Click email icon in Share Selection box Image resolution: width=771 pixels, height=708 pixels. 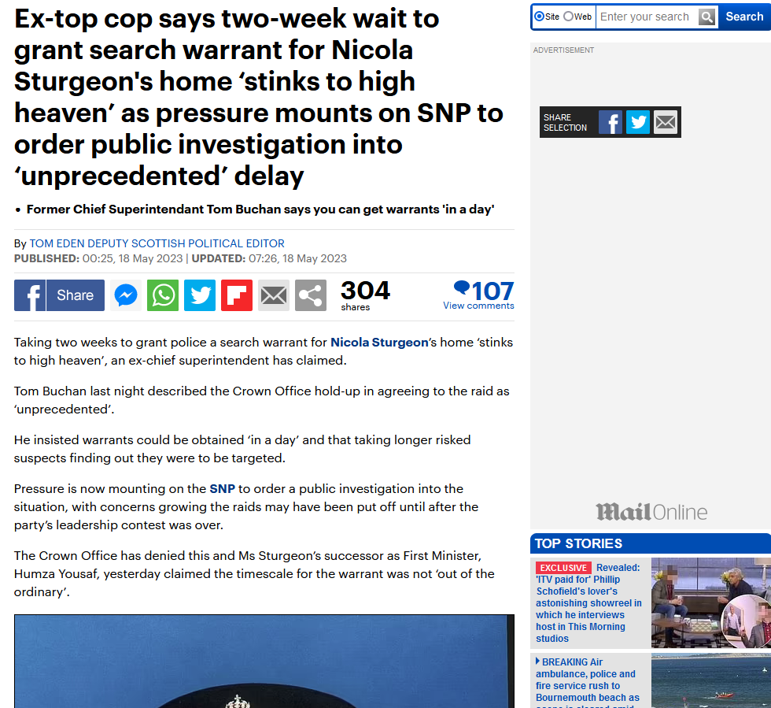coord(666,122)
